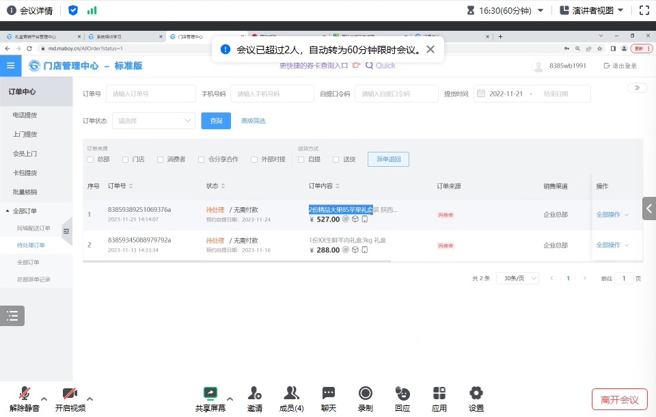Image resolution: width=656 pixels, height=417 pixels.
Task: Open 电话提货 in the left menu
Action: (x=25, y=116)
